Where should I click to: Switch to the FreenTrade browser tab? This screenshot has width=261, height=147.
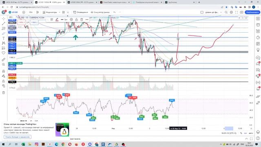pos(115,2)
